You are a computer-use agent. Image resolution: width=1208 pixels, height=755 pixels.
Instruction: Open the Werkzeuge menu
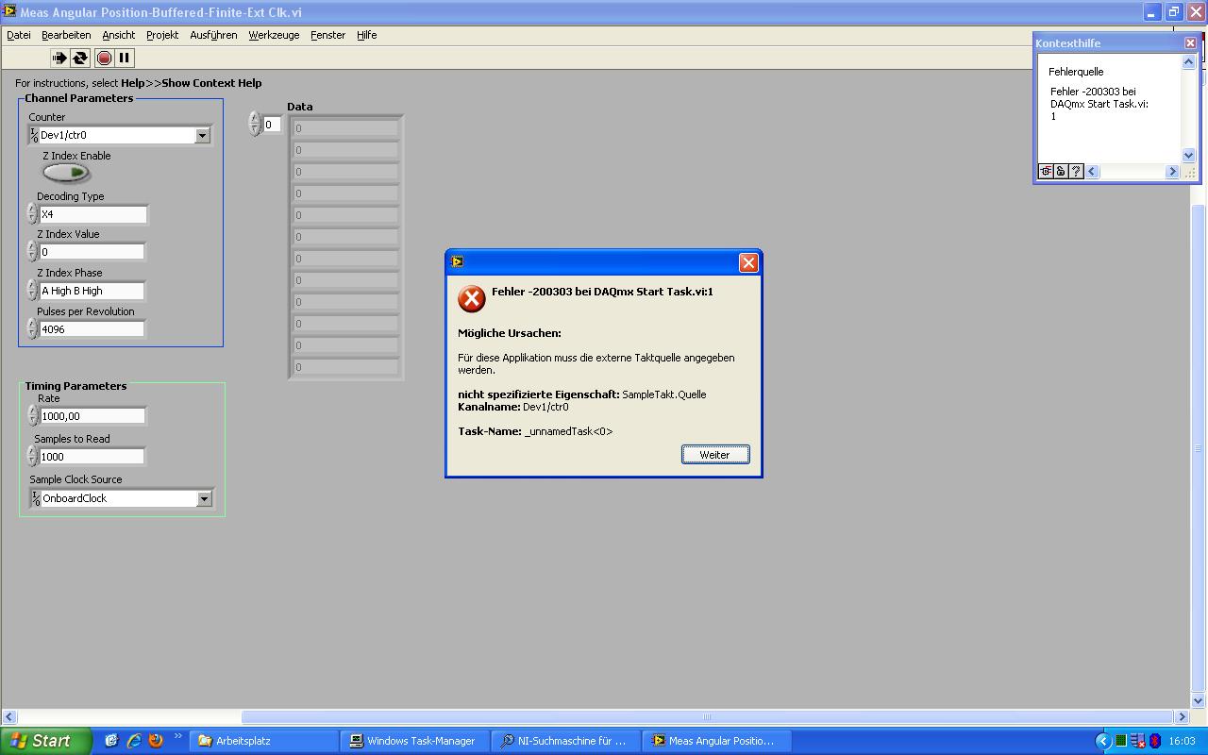274,35
